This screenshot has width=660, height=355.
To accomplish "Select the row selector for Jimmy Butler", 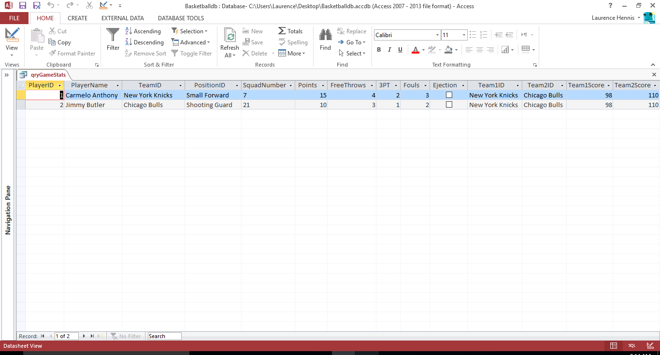I will 21,105.
